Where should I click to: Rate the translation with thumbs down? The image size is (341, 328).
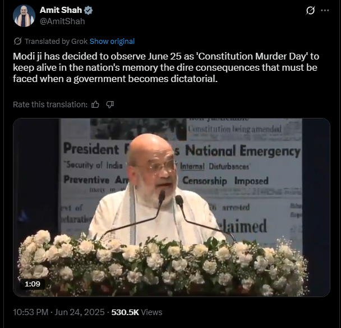point(110,104)
